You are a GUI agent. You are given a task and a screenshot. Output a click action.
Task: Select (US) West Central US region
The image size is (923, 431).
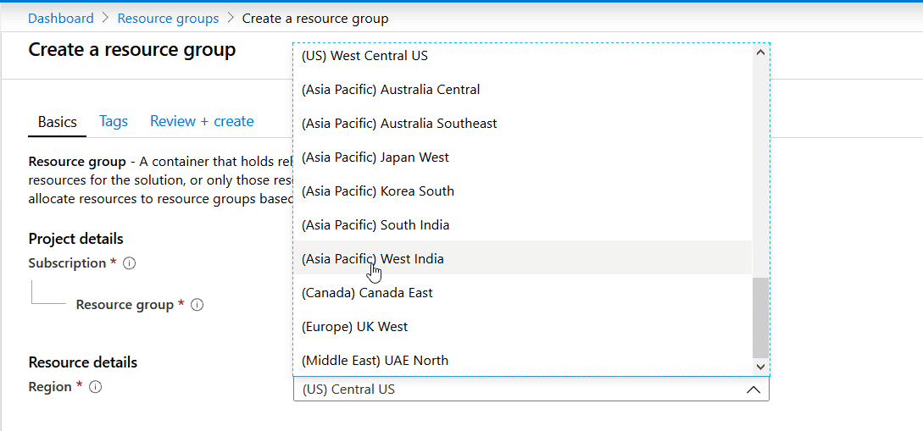[522, 56]
